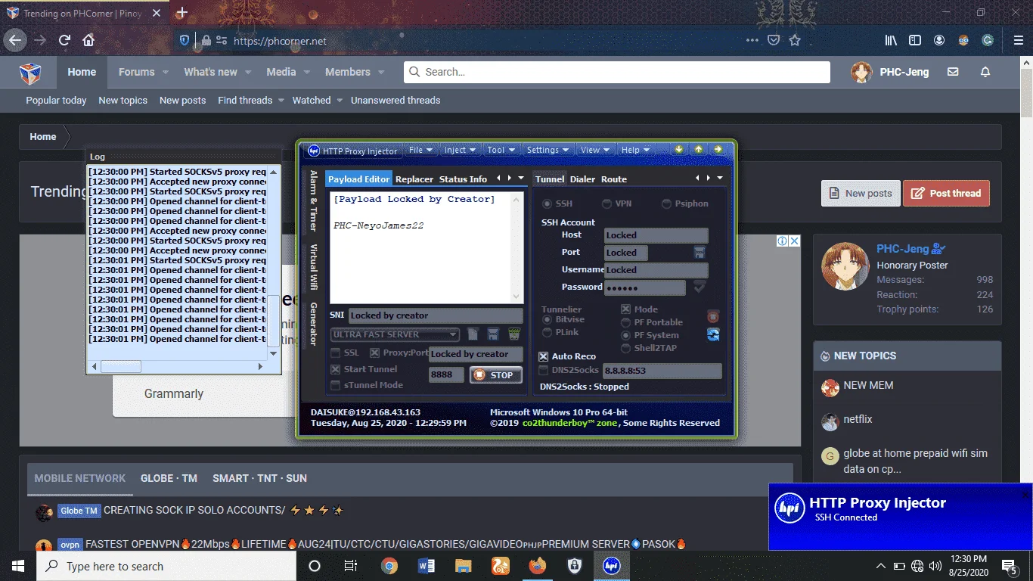Toggle the SSL checkbox
Image resolution: width=1033 pixels, height=581 pixels.
(x=336, y=353)
